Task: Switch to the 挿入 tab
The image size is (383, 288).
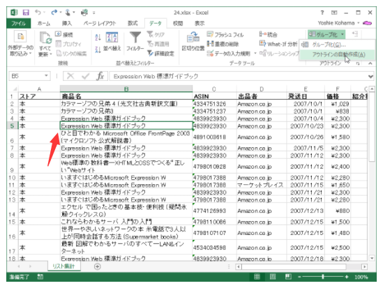Action: click(67, 23)
